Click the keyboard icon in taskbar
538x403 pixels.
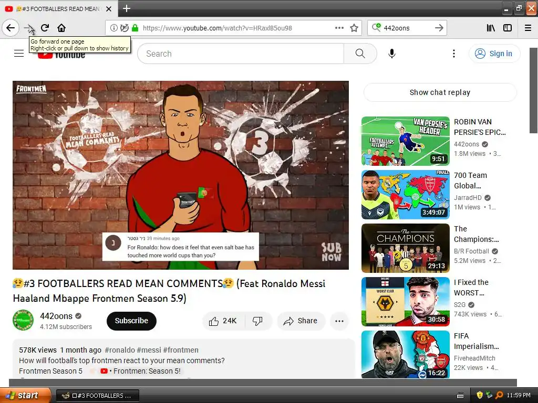tap(460, 396)
